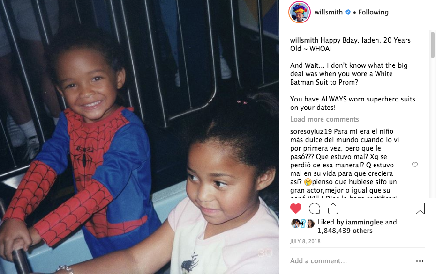Click willsmith name in caption
Viewport: 436px width, 274px height.
pyautogui.click(x=304, y=40)
